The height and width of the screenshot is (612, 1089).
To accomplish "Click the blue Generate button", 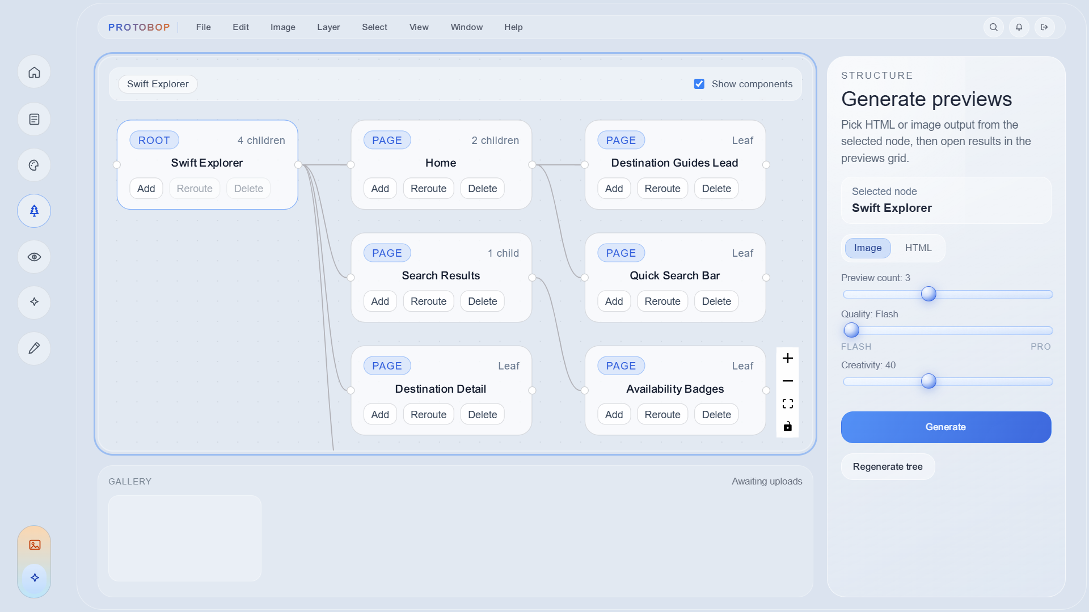I will coord(946,427).
